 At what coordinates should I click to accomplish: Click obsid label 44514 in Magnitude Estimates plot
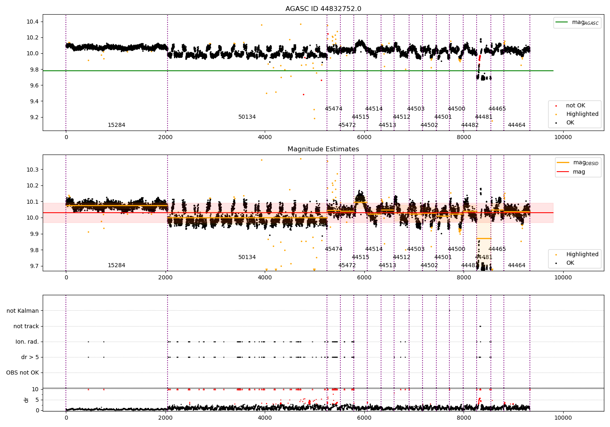point(374,249)
